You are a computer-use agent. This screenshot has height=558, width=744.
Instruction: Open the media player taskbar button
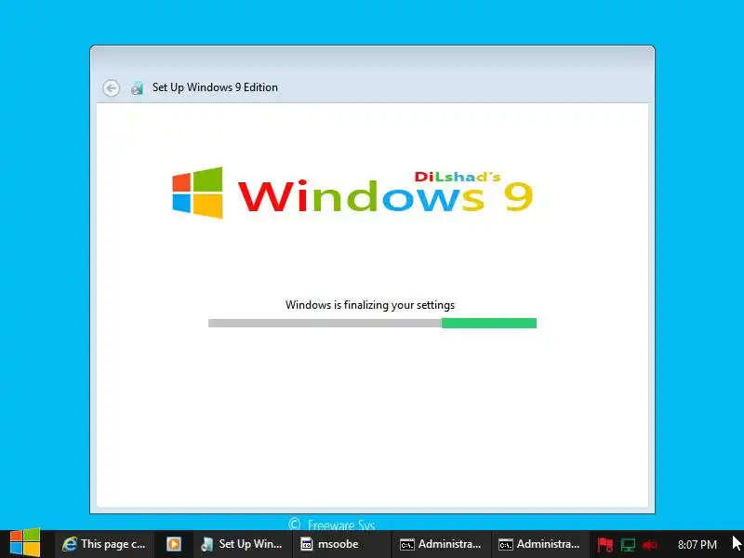coord(174,544)
